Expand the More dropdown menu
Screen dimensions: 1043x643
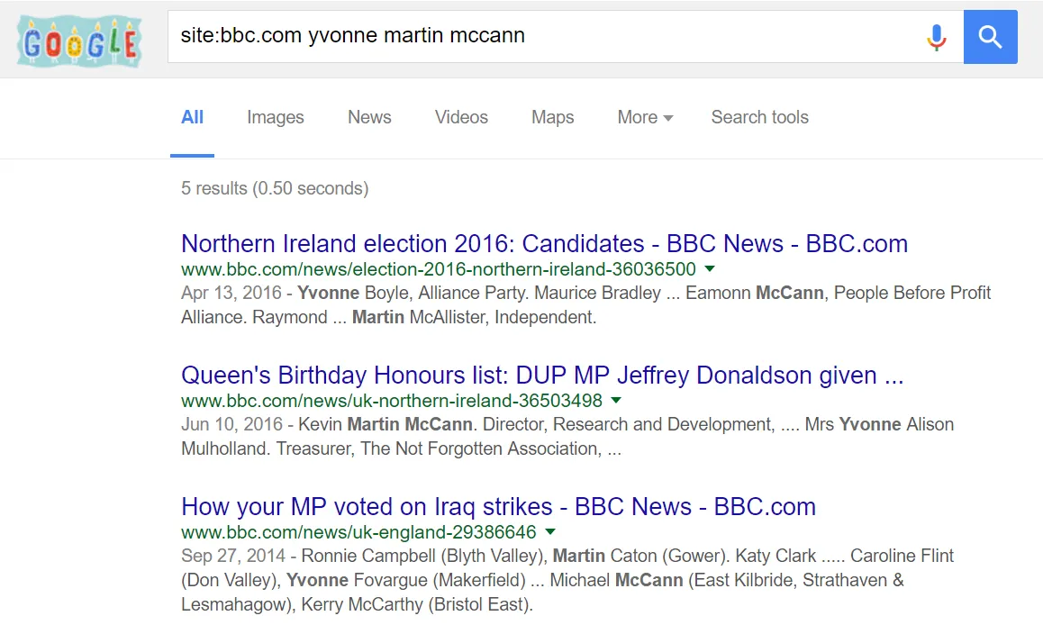click(645, 117)
